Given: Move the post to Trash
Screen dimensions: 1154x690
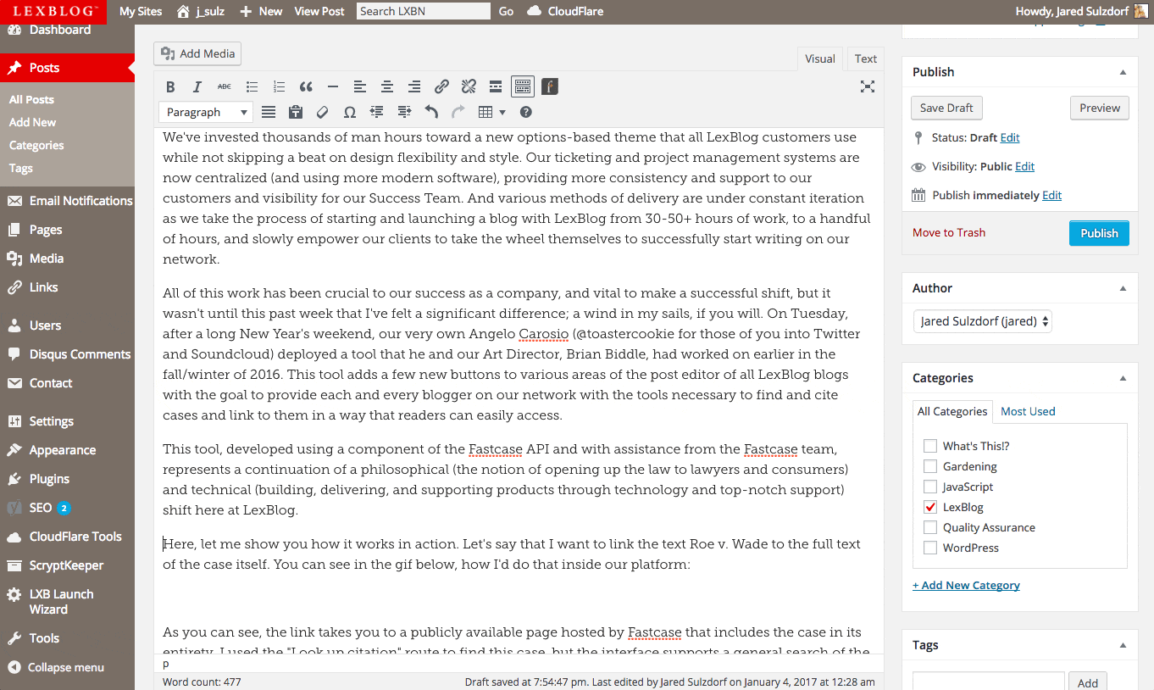Looking at the screenshot, I should (949, 232).
